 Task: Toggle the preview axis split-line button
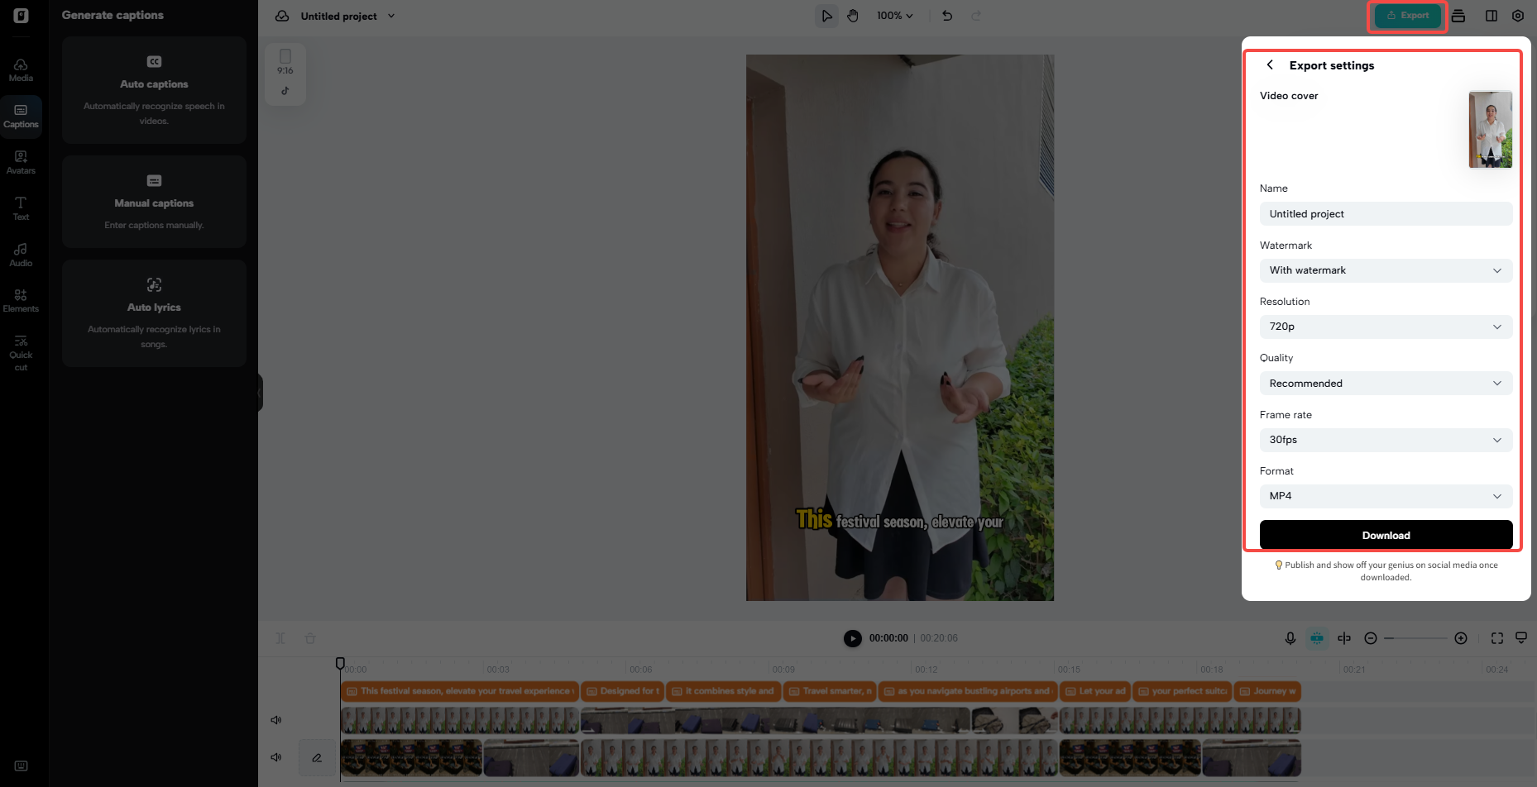click(1344, 638)
